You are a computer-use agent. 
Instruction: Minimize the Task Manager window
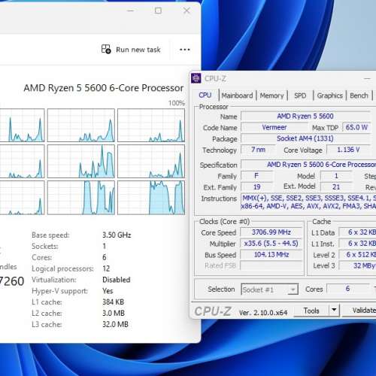pyautogui.click(x=130, y=11)
